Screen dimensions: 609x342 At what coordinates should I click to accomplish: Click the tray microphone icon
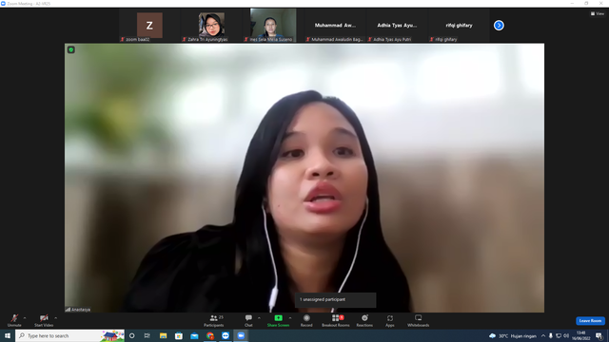(x=550, y=335)
